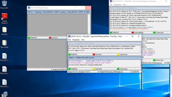Click D:\Fidelio\IFC8\FPB path in Not Responding window

tap(59, 70)
